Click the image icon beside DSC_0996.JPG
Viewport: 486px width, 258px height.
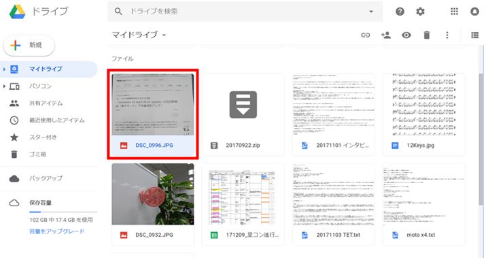click(124, 145)
